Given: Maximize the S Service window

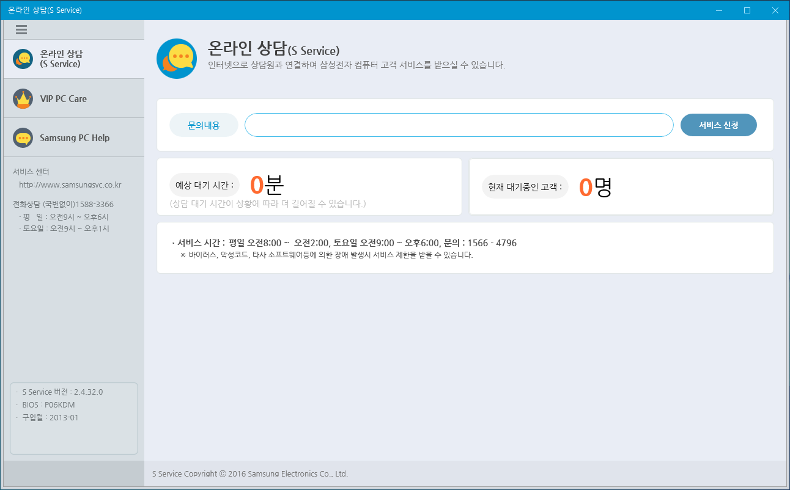Looking at the screenshot, I should 747,10.
